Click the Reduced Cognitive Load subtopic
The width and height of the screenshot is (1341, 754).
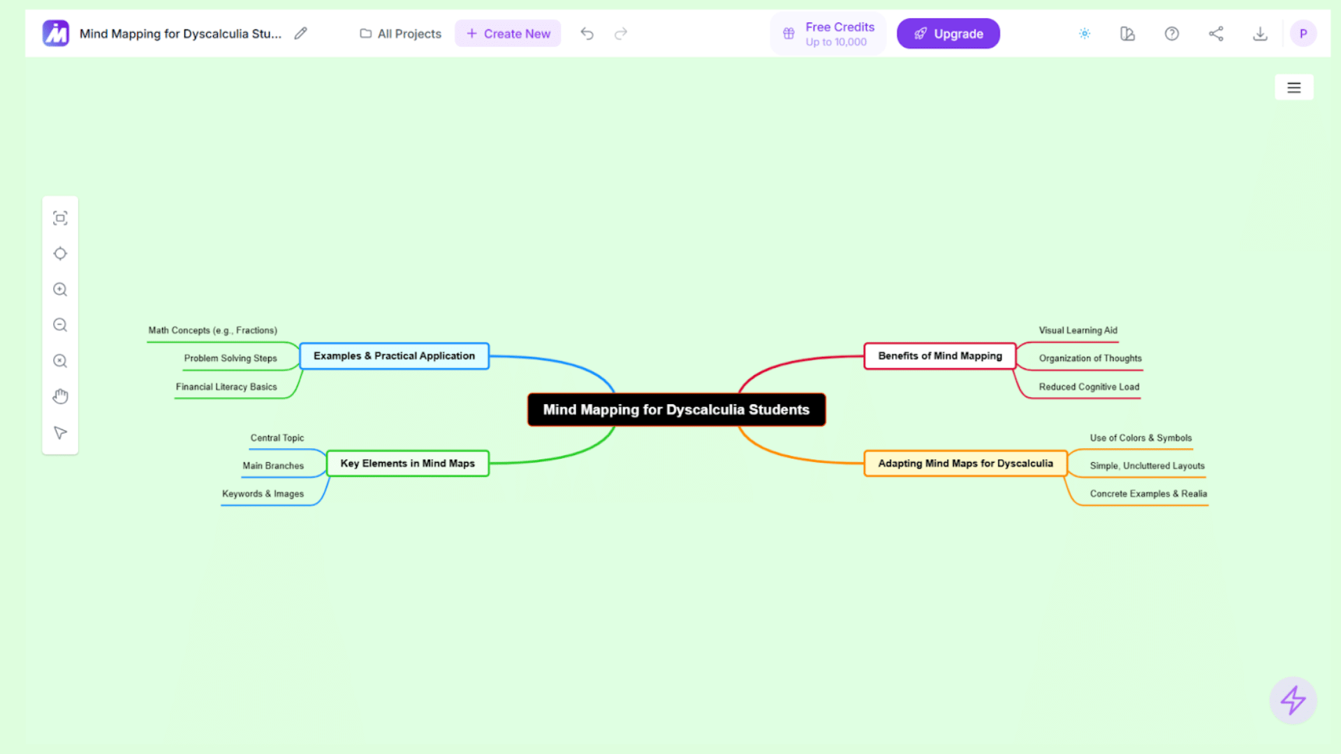point(1089,387)
